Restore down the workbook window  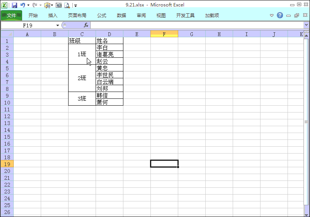click(x=297, y=16)
